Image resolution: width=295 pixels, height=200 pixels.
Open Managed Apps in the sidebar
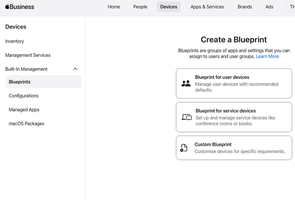pyautogui.click(x=24, y=110)
